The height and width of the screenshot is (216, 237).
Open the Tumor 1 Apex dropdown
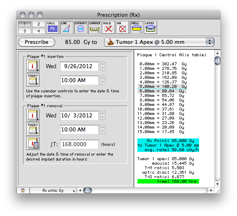[x=159, y=42]
